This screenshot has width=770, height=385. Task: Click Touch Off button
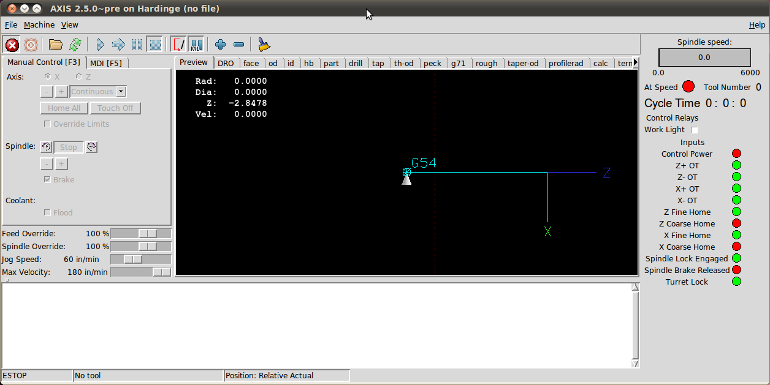115,108
